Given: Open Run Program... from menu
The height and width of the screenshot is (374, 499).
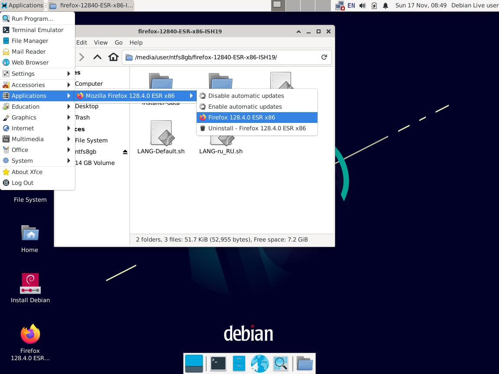Looking at the screenshot, I should coord(38,19).
